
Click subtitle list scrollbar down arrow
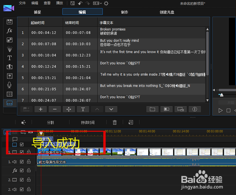click(x=207, y=100)
